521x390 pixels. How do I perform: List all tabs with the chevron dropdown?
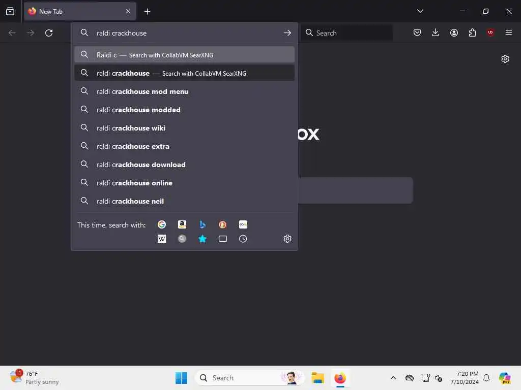(x=420, y=11)
